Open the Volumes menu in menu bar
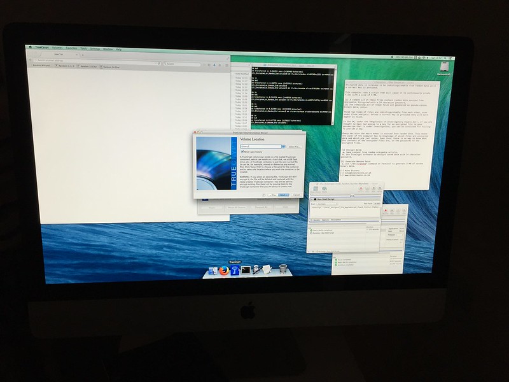 [57, 48]
